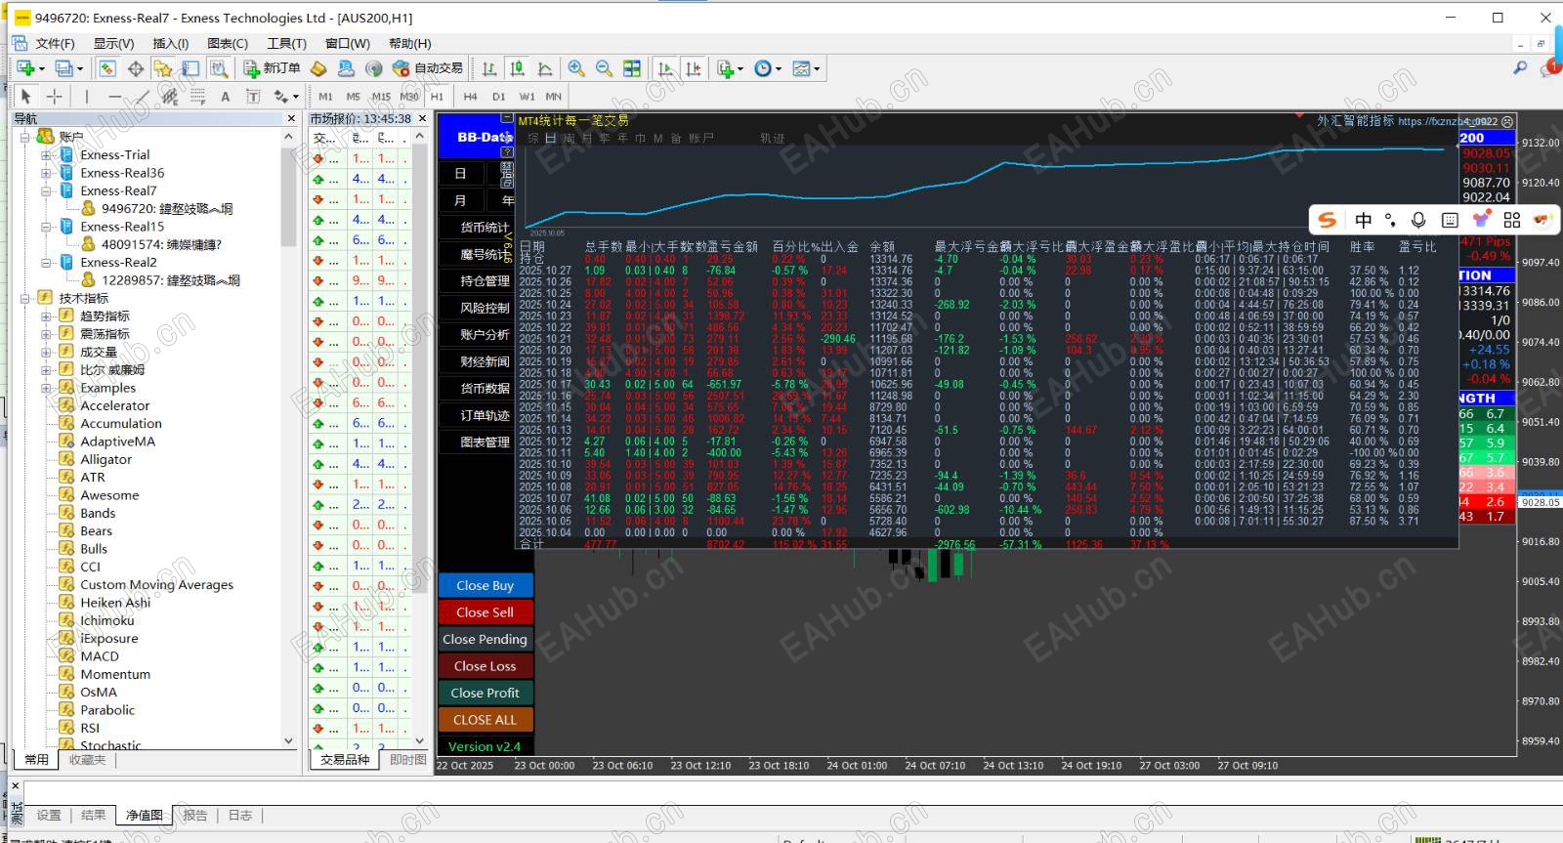Select the arrow cursor tool
Image resolution: width=1563 pixels, height=843 pixels.
pyautogui.click(x=26, y=96)
